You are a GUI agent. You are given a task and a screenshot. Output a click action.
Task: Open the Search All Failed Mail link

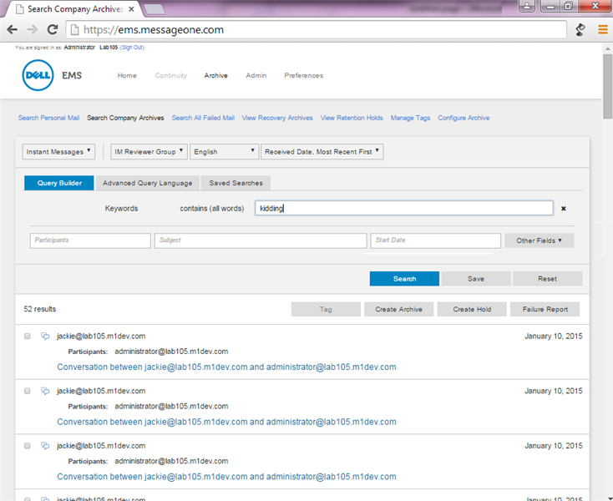pyautogui.click(x=203, y=118)
